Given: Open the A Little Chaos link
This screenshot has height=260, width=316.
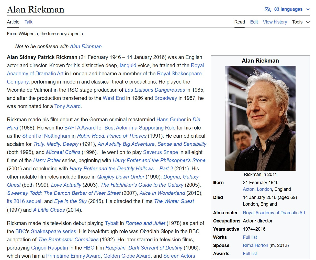Looking at the screenshot, I should [x=49, y=210].
